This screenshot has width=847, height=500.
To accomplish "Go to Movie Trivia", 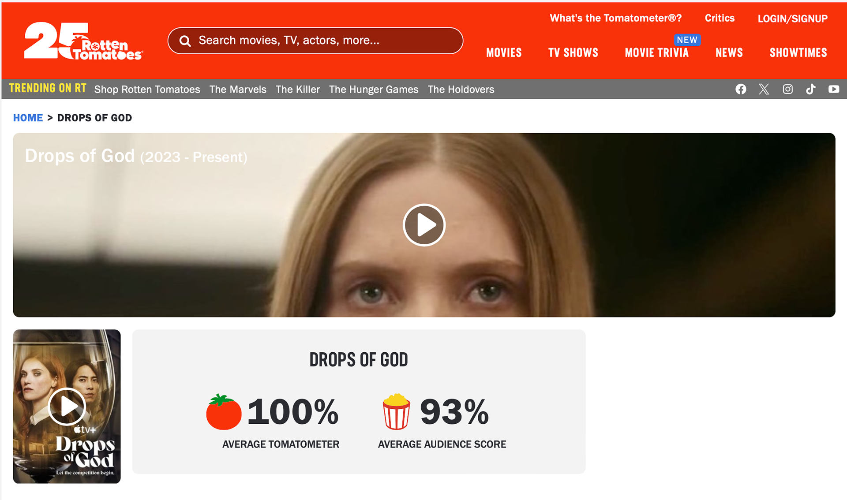I will [656, 52].
